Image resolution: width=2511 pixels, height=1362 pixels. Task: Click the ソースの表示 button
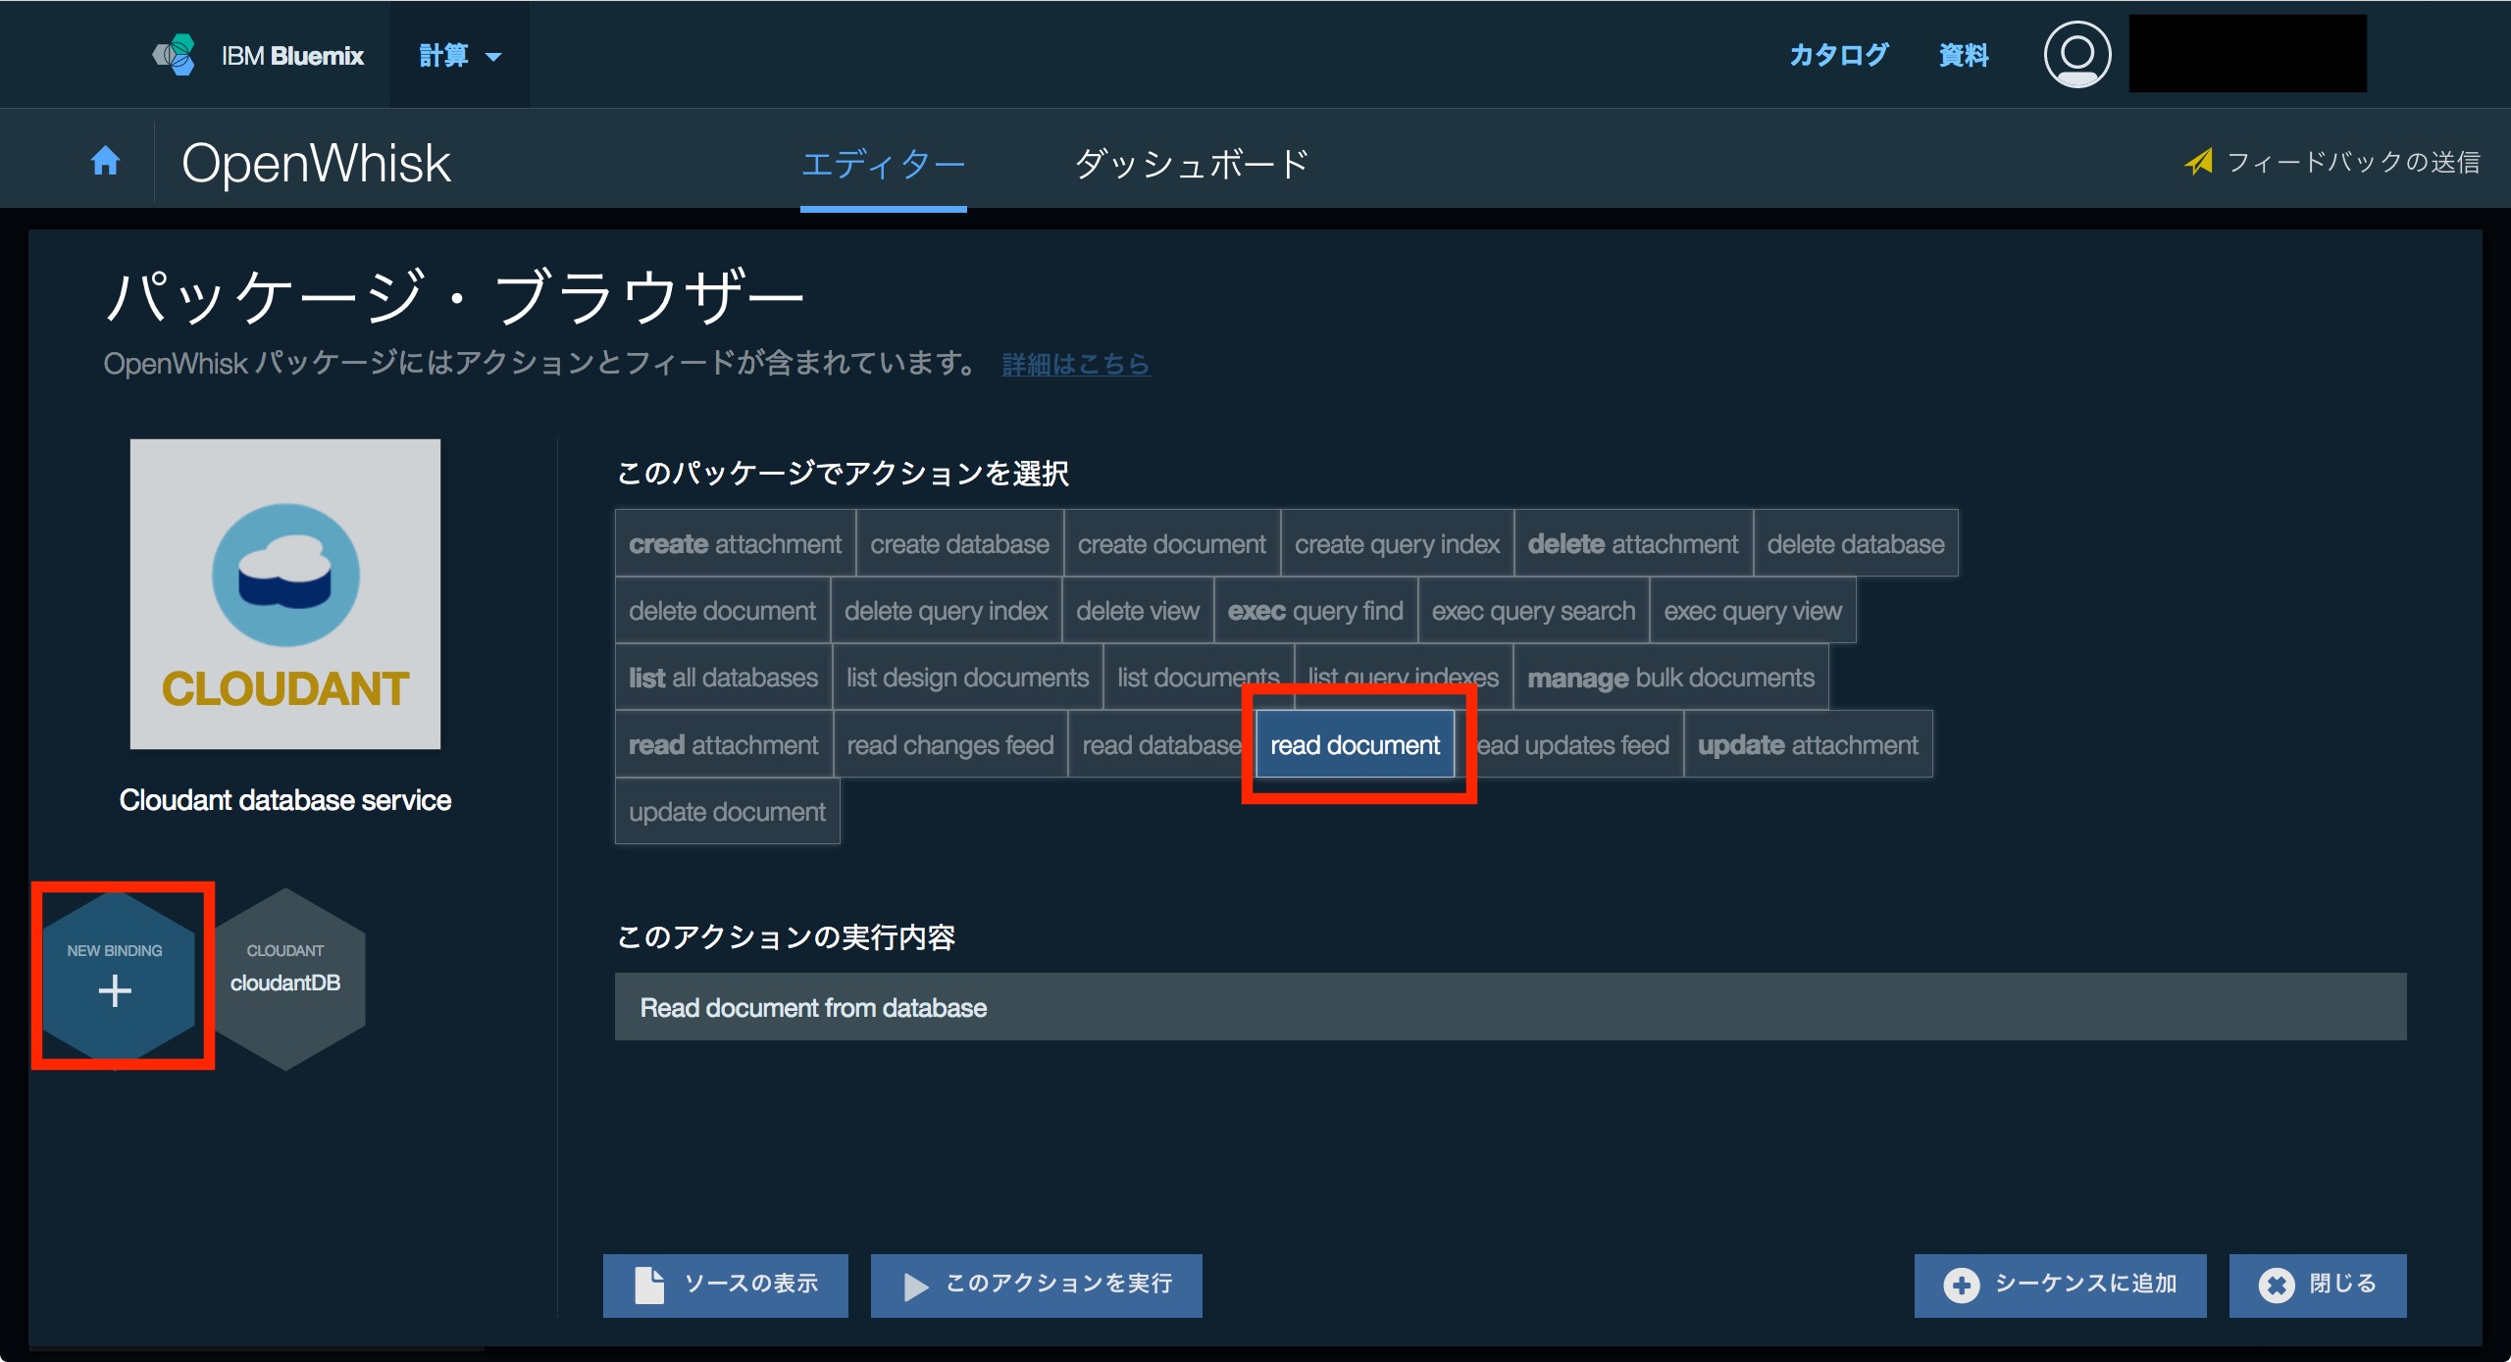click(x=725, y=1285)
